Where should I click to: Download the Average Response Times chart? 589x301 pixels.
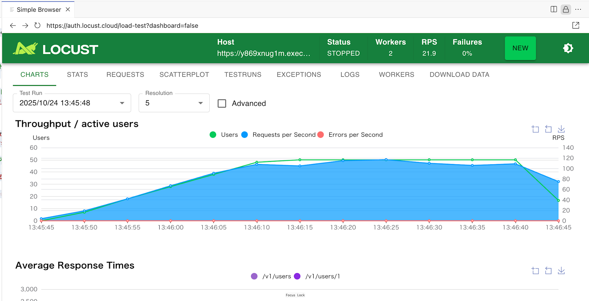coord(561,271)
